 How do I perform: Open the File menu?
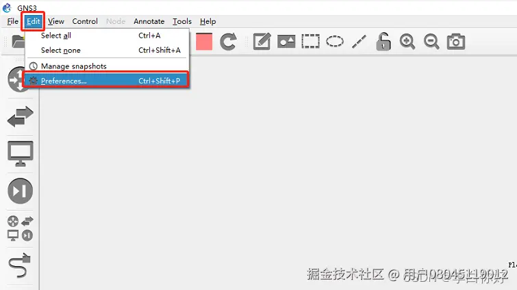(12, 21)
